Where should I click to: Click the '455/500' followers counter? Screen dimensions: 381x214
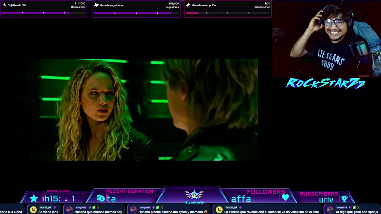(x=174, y=4)
